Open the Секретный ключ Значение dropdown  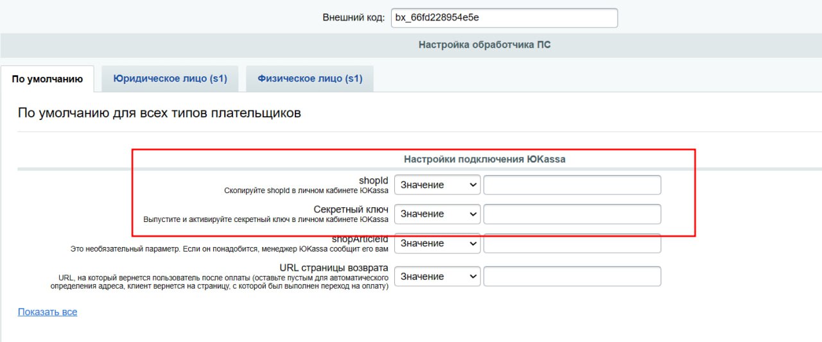(x=437, y=214)
